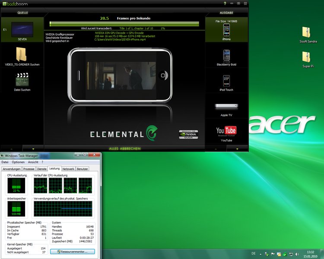
Task: Click the Datei Suchen clapperboard icon
Action: [22, 79]
